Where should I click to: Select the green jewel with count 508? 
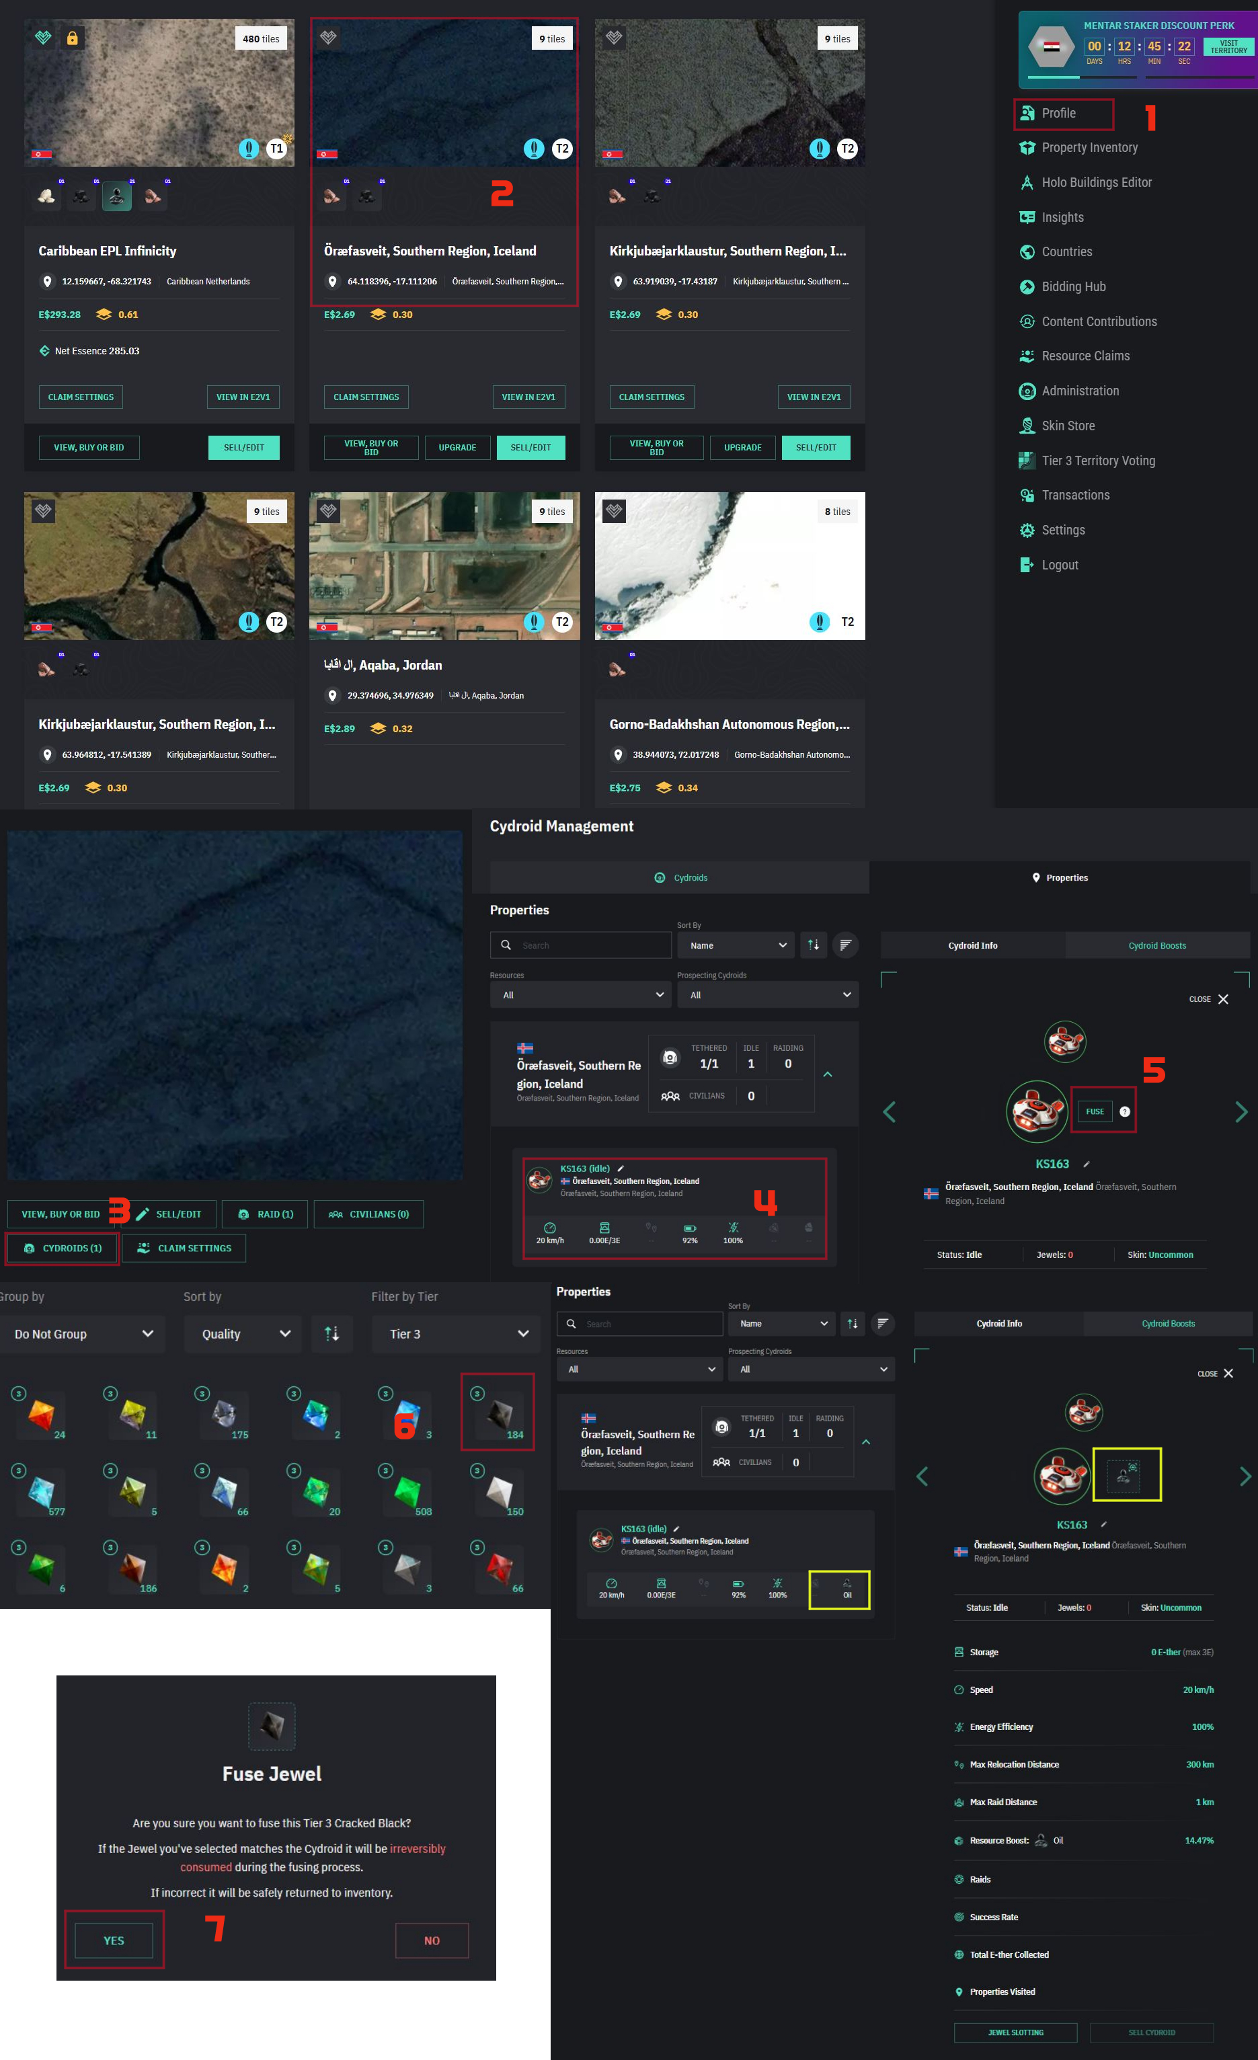pos(407,1491)
